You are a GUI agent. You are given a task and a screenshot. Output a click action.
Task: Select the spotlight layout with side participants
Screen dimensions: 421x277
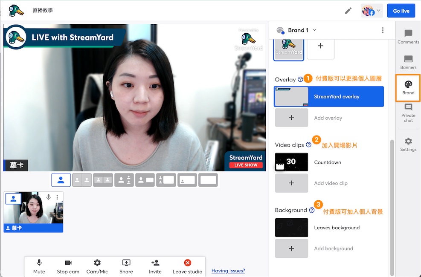click(x=124, y=180)
